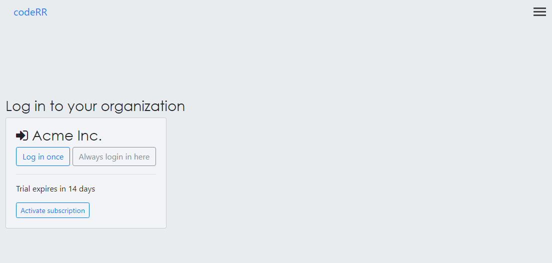Click the "Activate subscription" button
This screenshot has height=263, width=552.
tap(52, 210)
